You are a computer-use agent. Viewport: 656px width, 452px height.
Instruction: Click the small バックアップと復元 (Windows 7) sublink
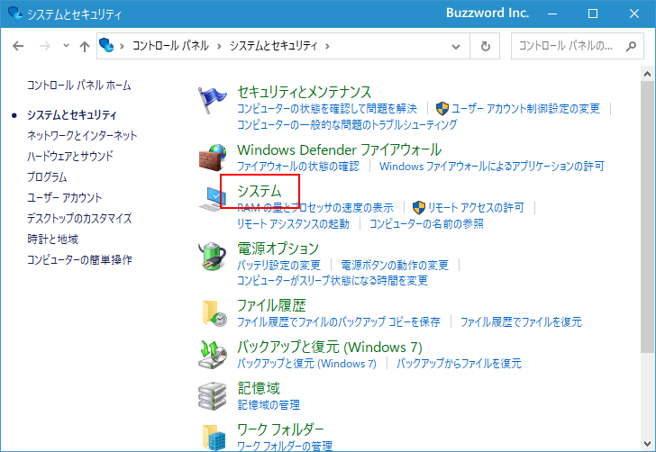(x=306, y=364)
